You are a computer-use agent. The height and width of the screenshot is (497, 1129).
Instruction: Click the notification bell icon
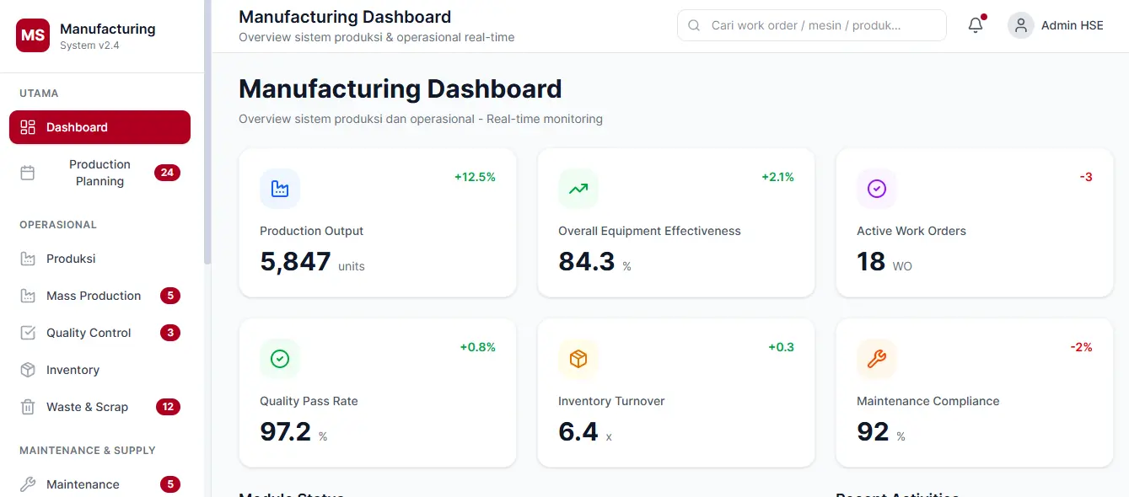(x=975, y=24)
